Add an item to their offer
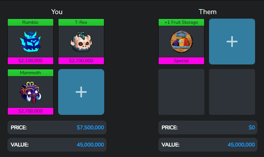The image size is (264, 157). pyautogui.click(x=232, y=42)
